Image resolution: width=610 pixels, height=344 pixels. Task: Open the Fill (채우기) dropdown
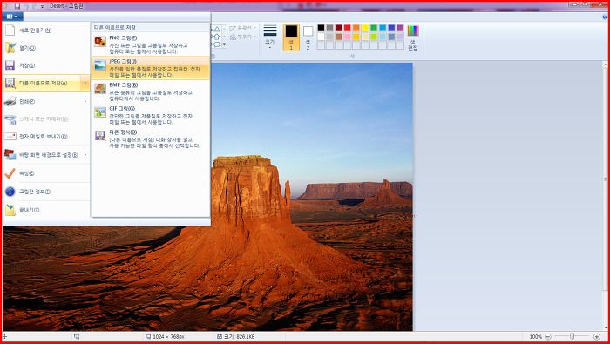243,37
